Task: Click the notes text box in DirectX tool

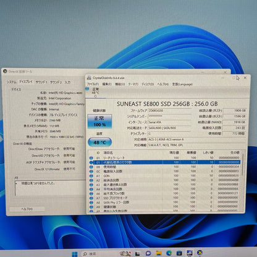Action: (51, 188)
